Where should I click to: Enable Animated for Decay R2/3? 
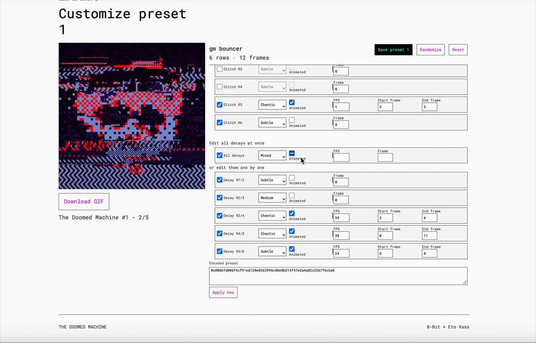tap(292, 195)
